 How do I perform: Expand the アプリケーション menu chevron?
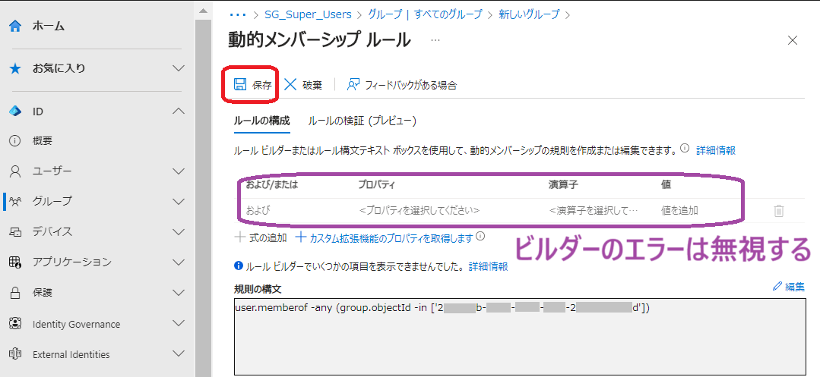point(179,262)
